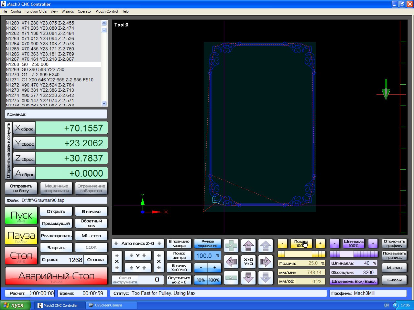Toggle Шпиндель Вкл/Выкл spindle
Viewport: 414px width, 310px height.
[354, 281]
